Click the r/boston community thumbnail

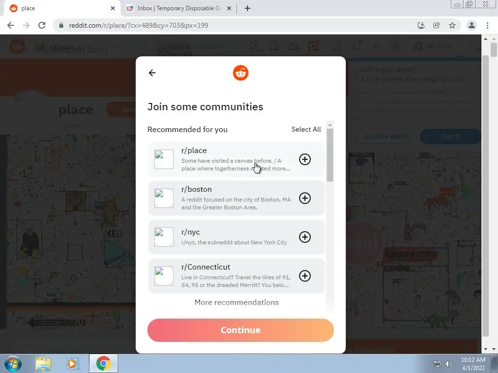coord(164,198)
